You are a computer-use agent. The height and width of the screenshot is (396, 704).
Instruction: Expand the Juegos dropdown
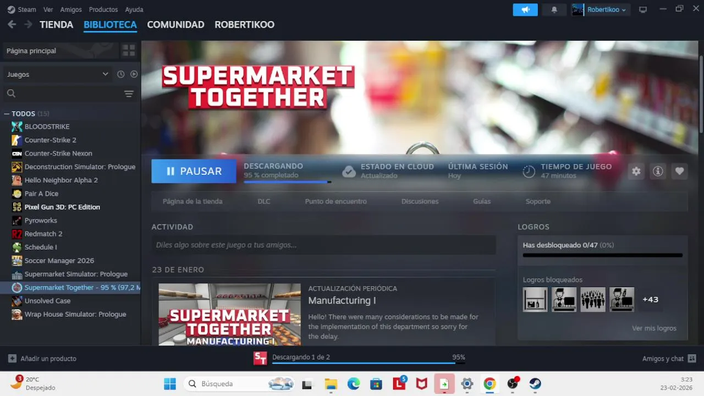click(58, 74)
